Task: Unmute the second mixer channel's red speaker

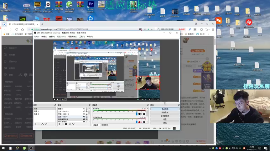Action: pyautogui.click(x=140, y=122)
